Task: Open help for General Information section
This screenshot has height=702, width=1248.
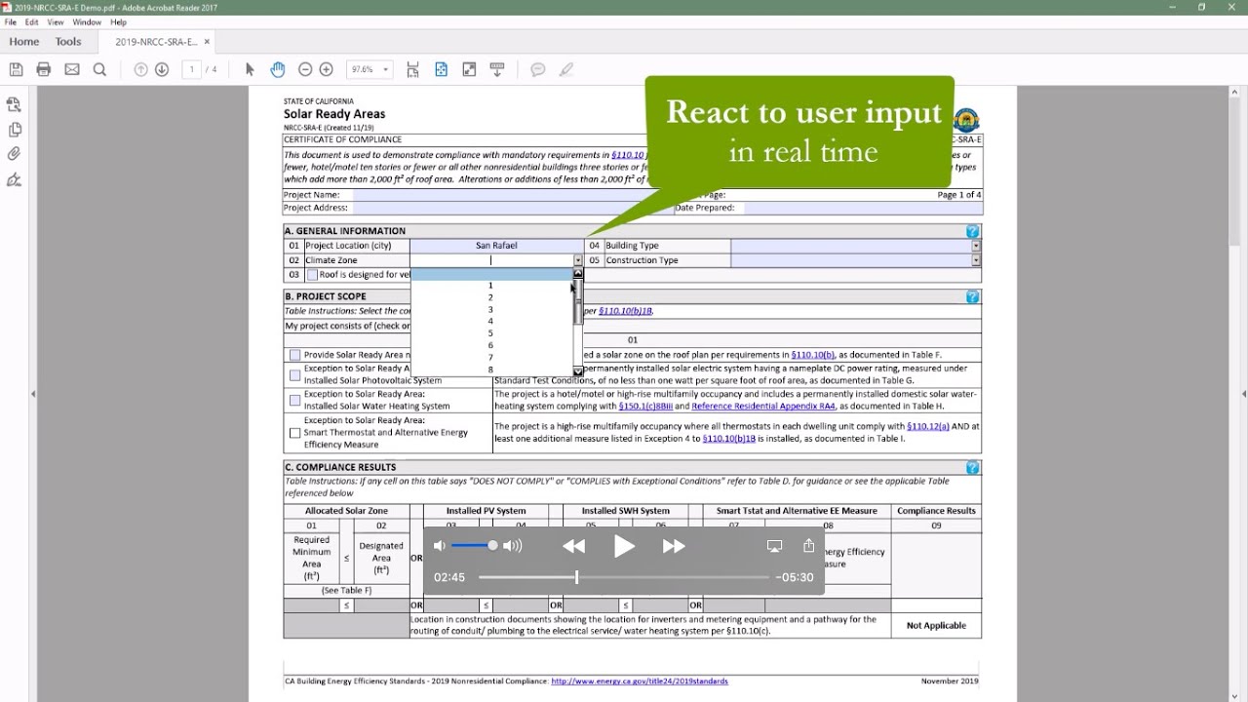Action: click(x=972, y=231)
